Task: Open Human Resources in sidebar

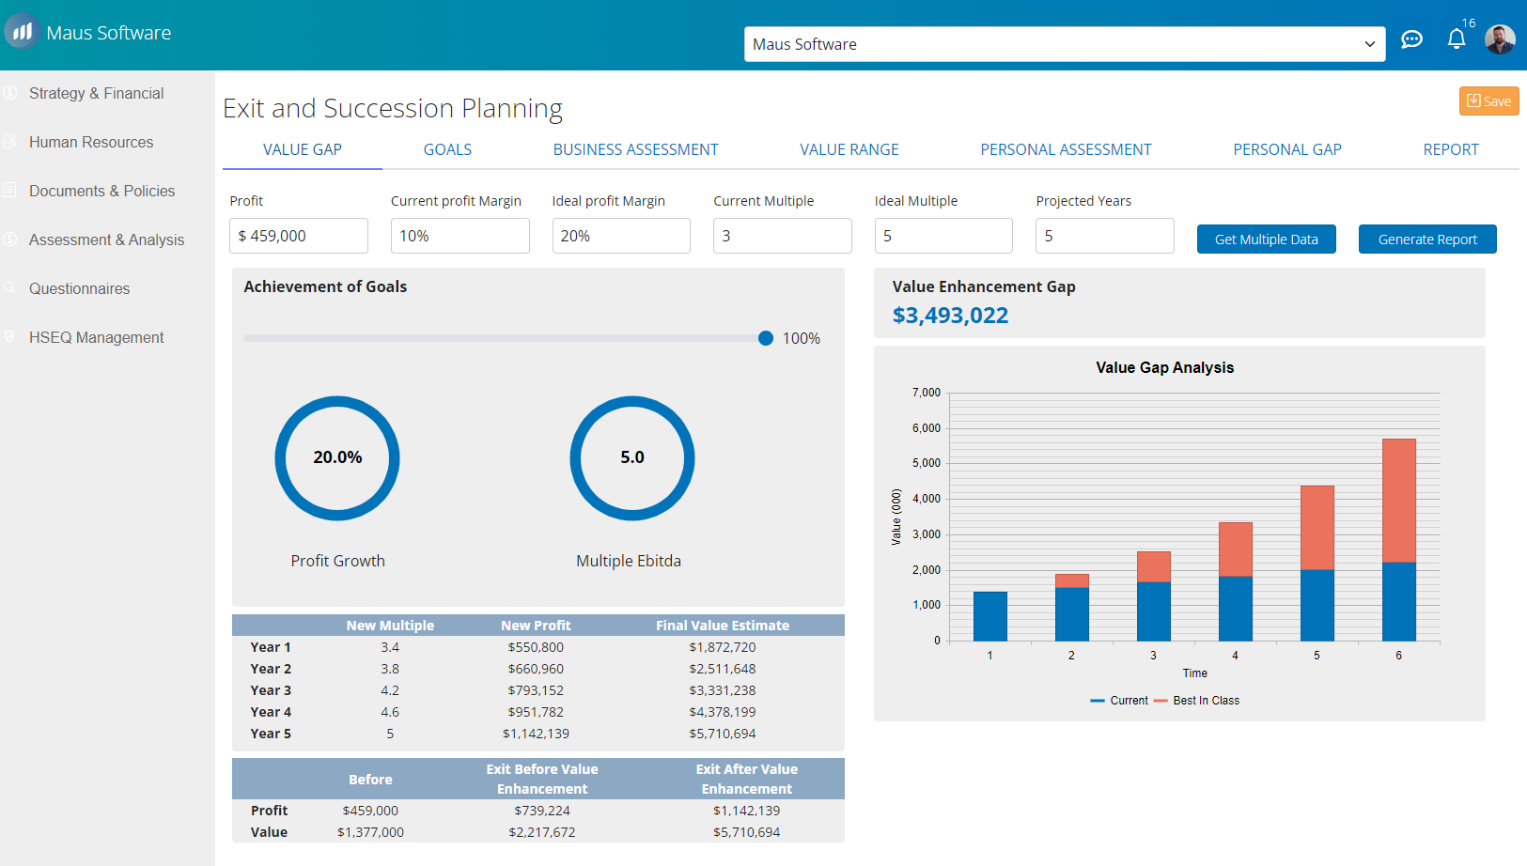Action: pyautogui.click(x=91, y=143)
